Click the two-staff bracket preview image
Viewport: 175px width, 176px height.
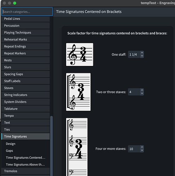[78, 92]
